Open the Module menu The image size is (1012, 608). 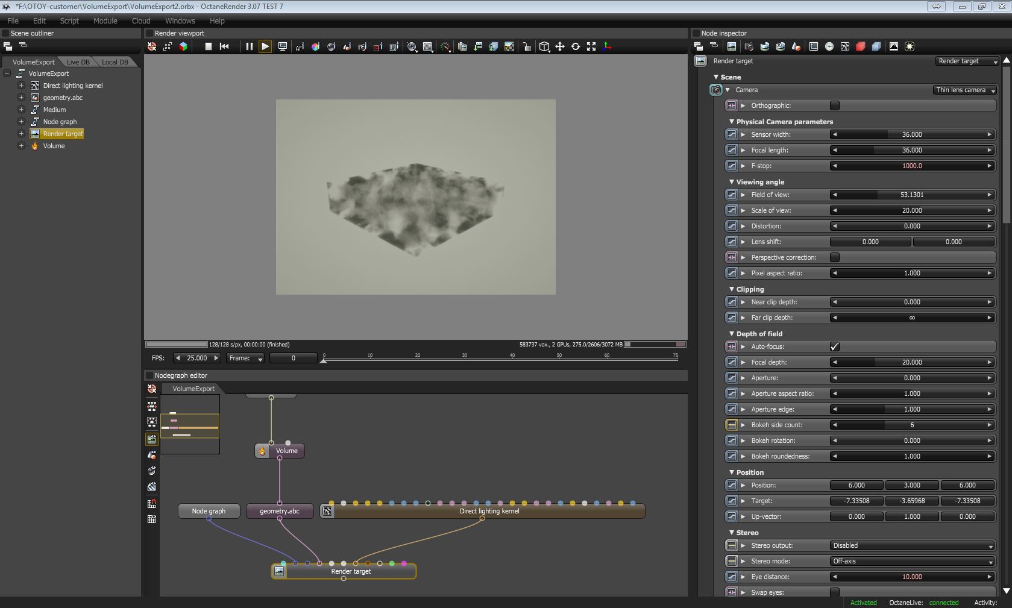pos(105,20)
